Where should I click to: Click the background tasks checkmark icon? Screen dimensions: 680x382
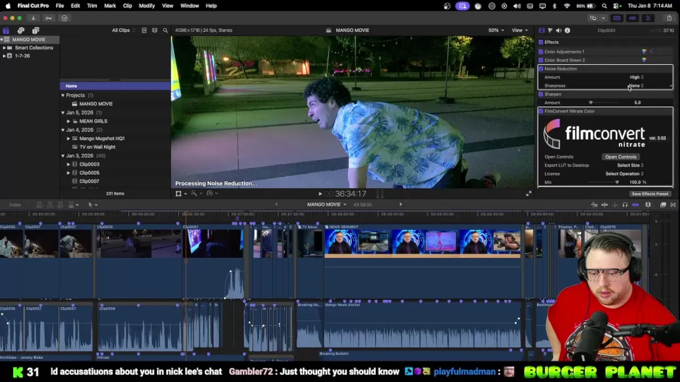click(x=64, y=18)
